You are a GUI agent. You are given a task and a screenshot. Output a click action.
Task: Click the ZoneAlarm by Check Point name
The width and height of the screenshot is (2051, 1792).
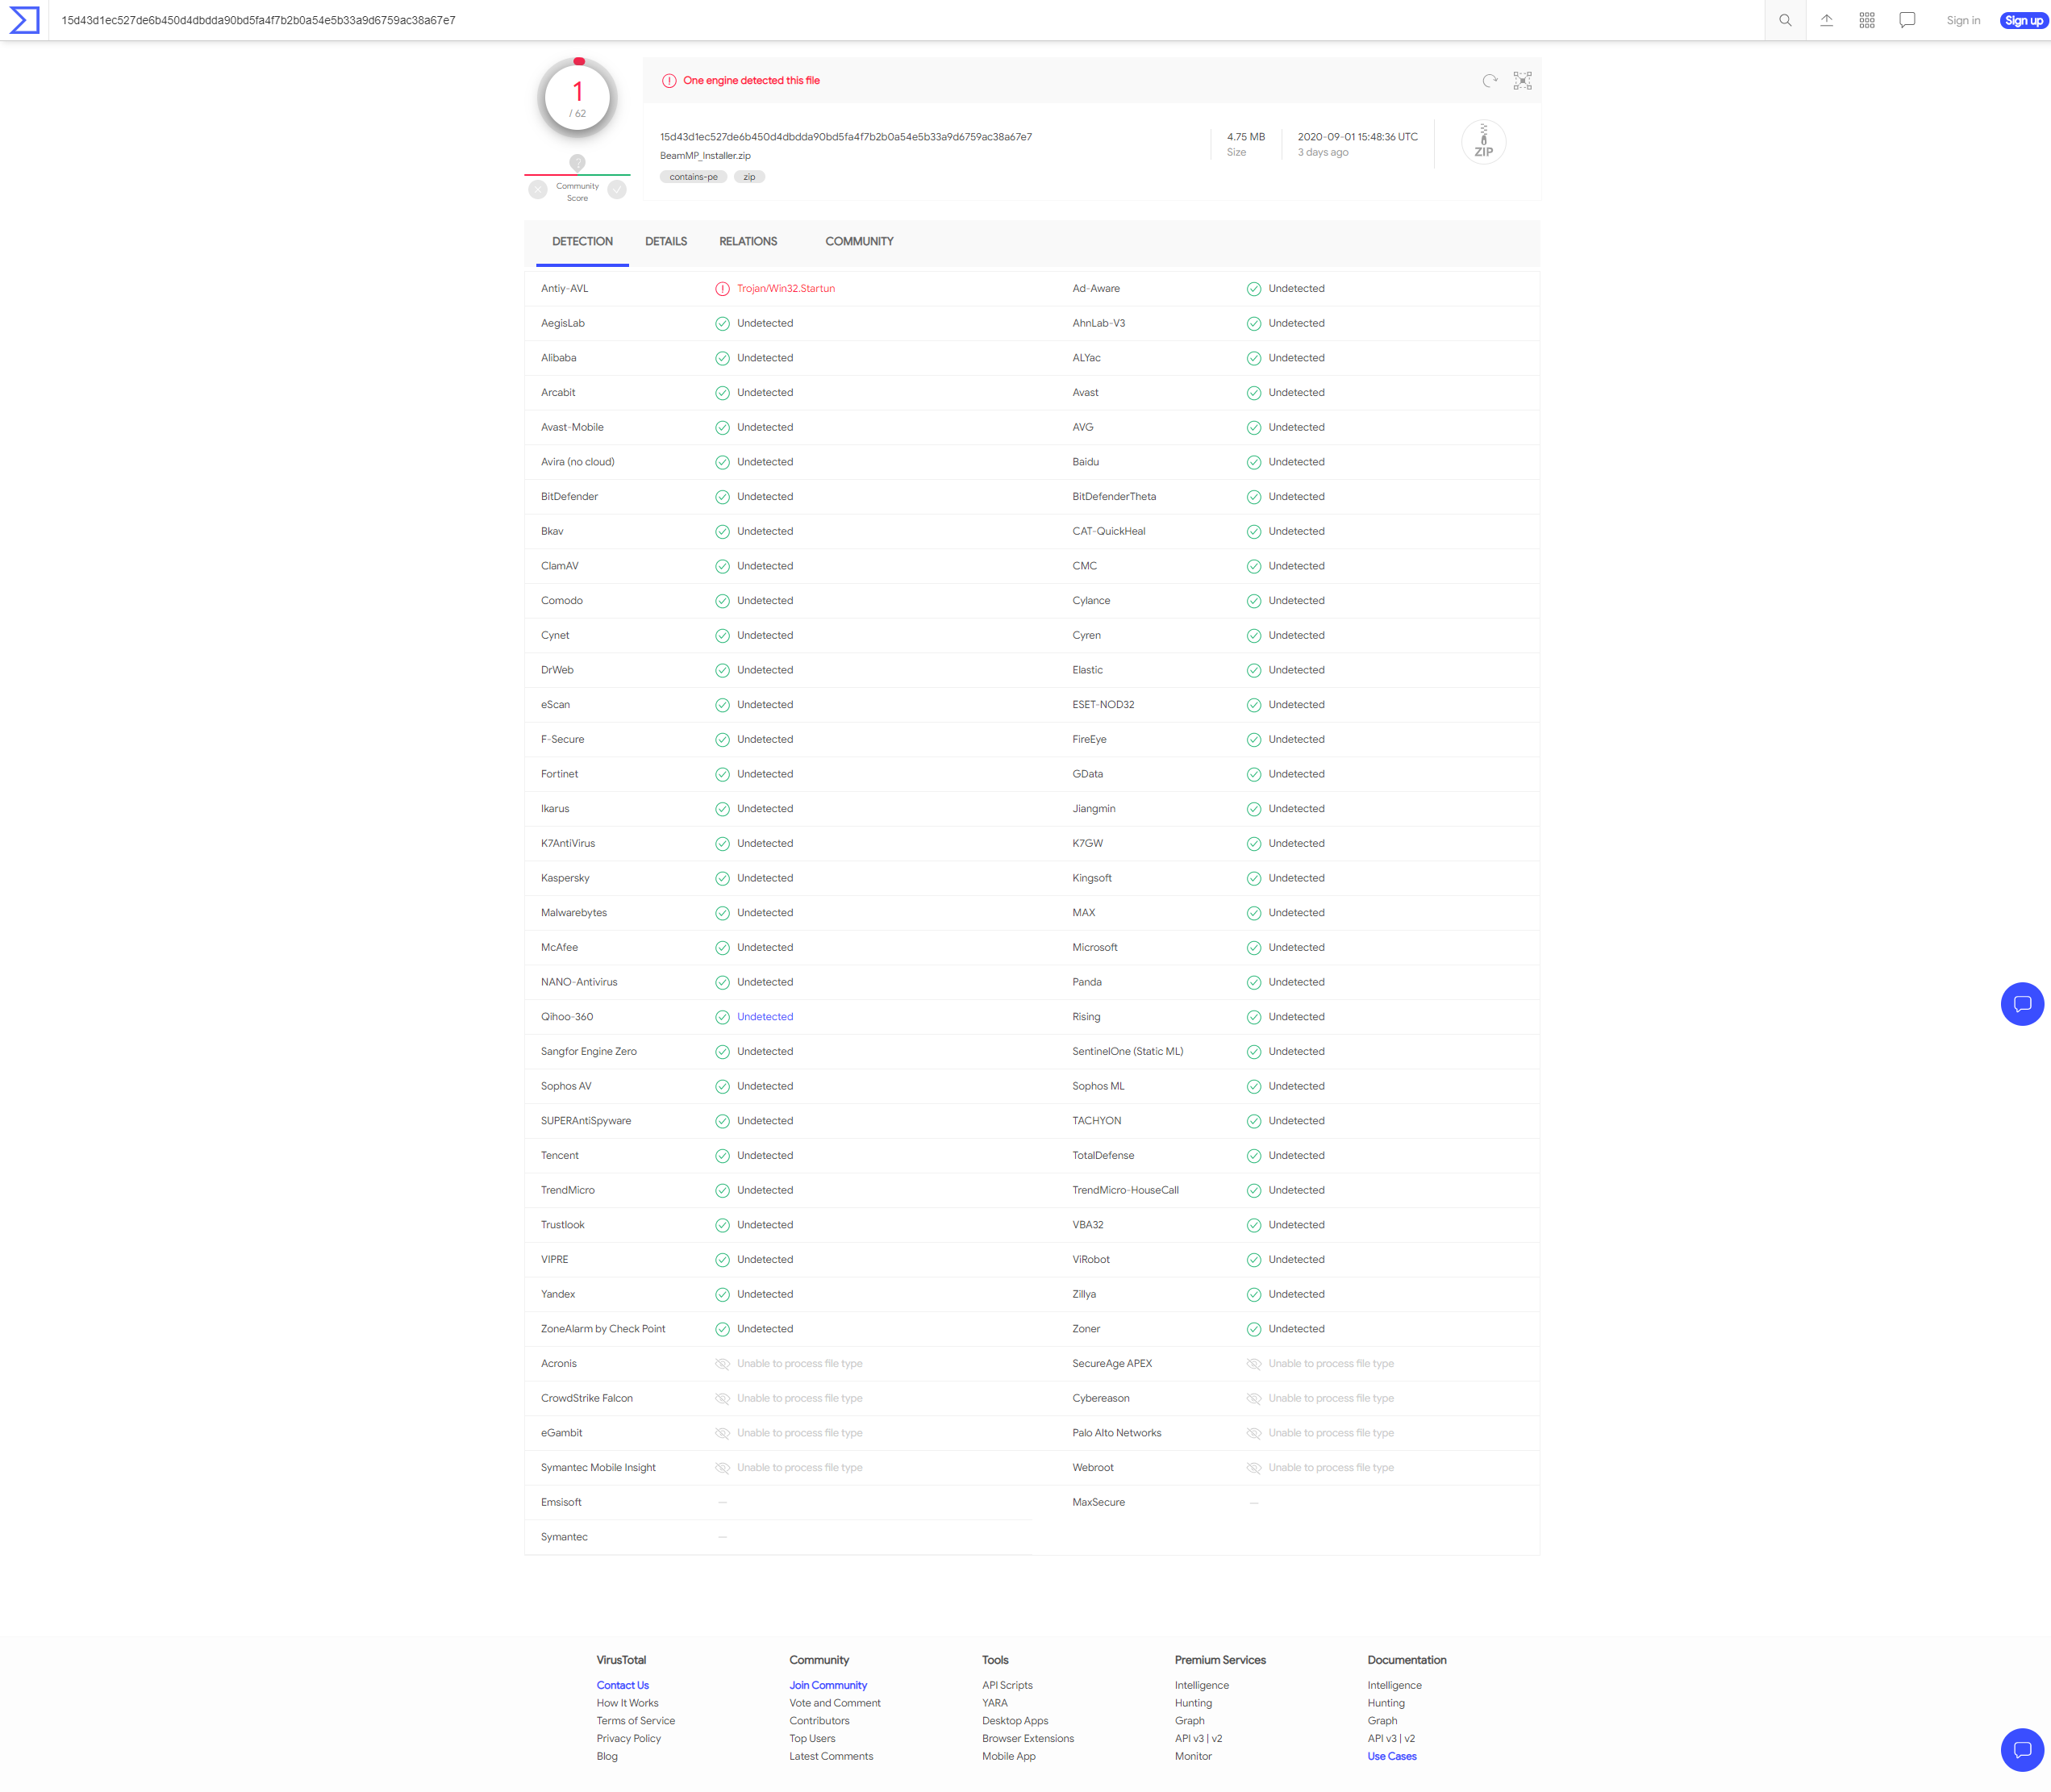coord(603,1330)
